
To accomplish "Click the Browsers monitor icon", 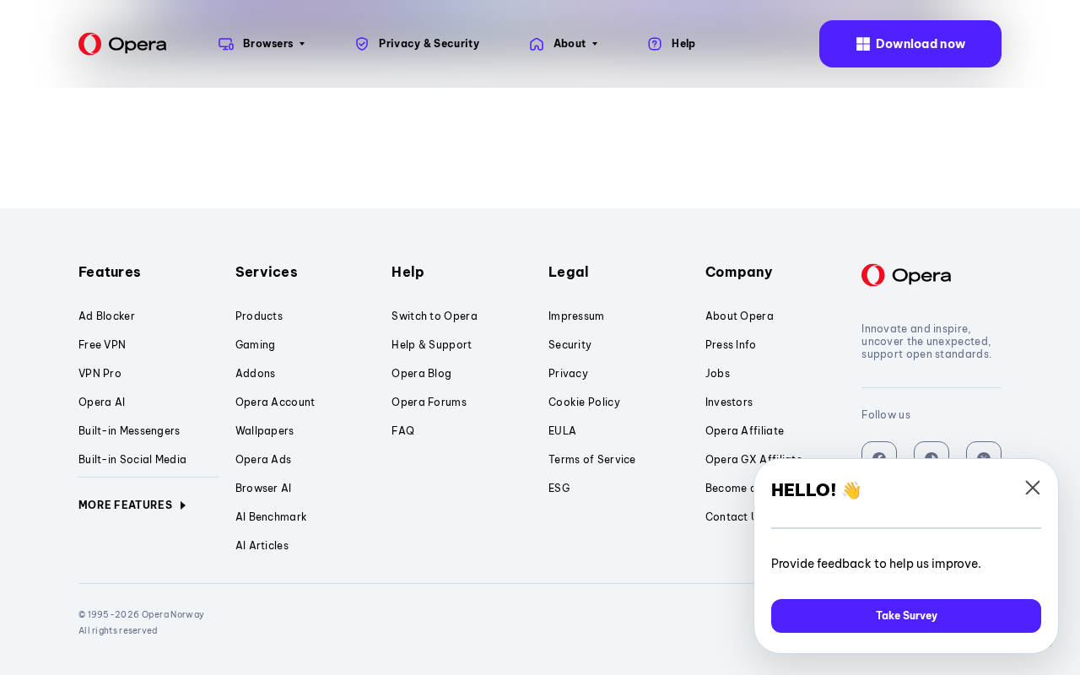I will pos(226,44).
